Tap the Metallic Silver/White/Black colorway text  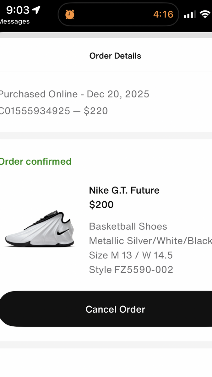150,241
